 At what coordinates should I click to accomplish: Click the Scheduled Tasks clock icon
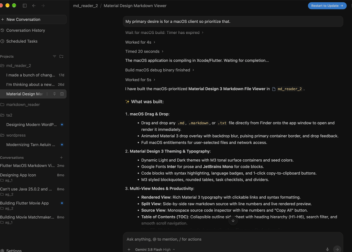tap(2, 41)
